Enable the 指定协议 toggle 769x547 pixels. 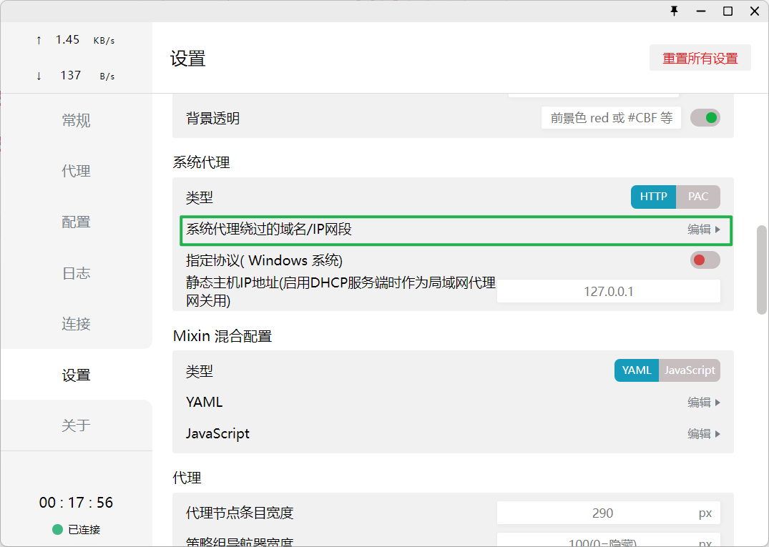(x=705, y=260)
